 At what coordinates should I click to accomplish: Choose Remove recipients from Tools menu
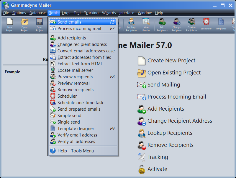[83, 89]
